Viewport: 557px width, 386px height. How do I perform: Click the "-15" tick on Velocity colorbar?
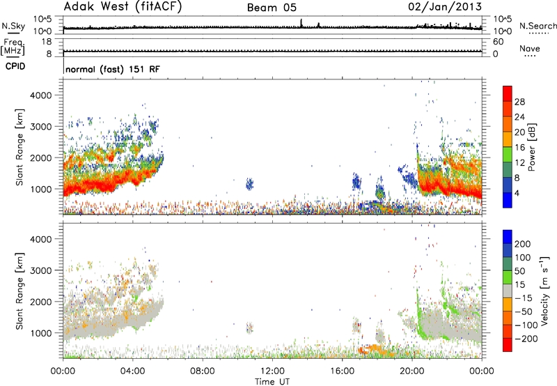(524, 298)
